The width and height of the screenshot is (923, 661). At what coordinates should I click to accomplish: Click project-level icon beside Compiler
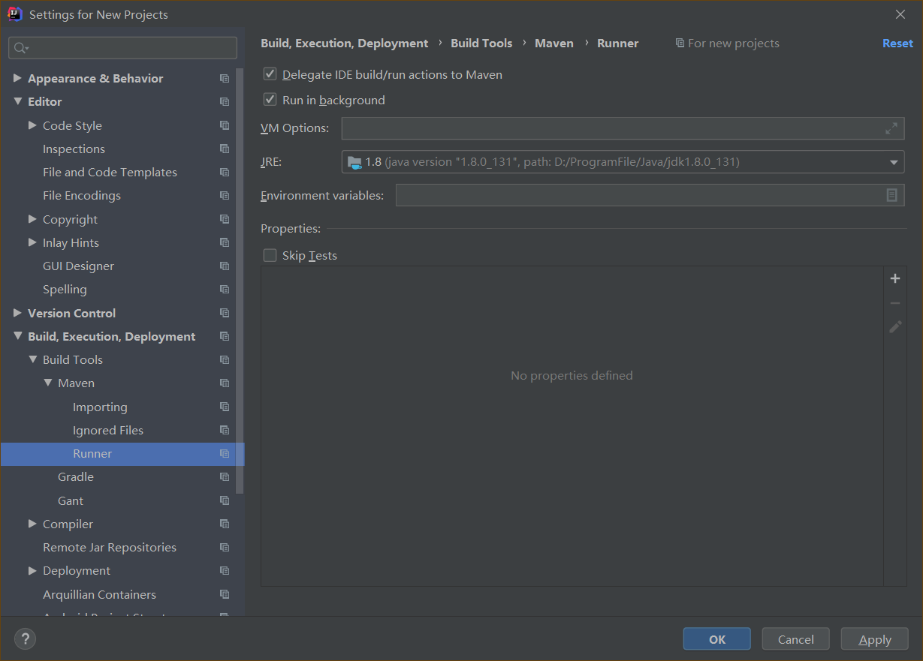click(224, 524)
